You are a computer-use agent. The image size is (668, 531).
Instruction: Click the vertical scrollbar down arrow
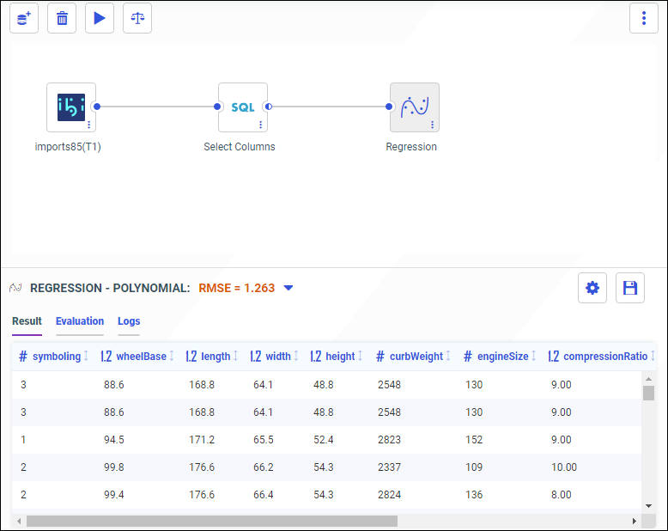pyautogui.click(x=649, y=506)
